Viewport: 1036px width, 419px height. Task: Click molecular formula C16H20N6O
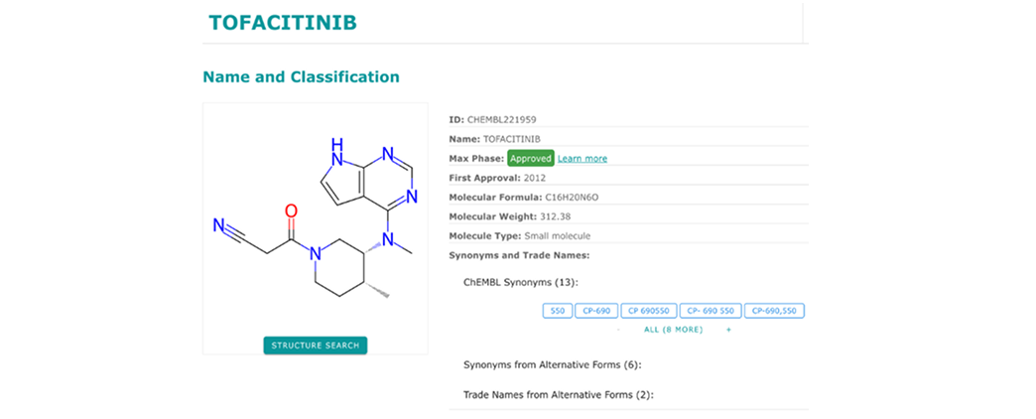[572, 197]
